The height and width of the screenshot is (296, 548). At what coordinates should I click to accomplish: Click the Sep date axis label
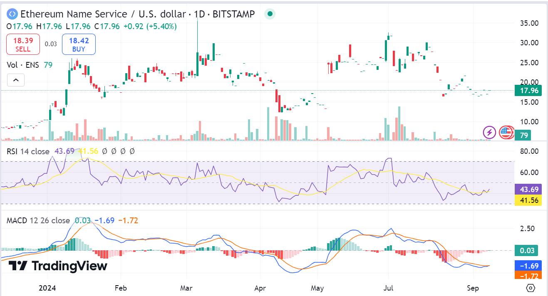coord(473,288)
